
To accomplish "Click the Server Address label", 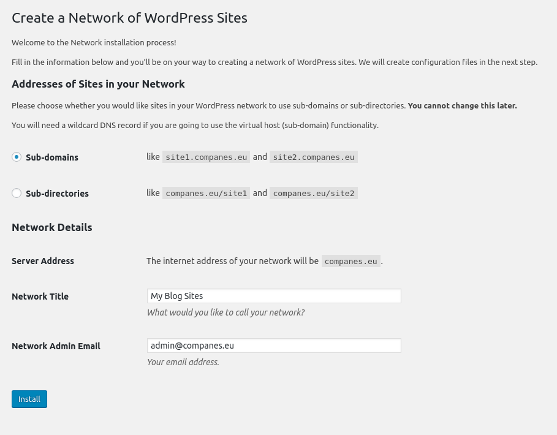I will tap(43, 261).
